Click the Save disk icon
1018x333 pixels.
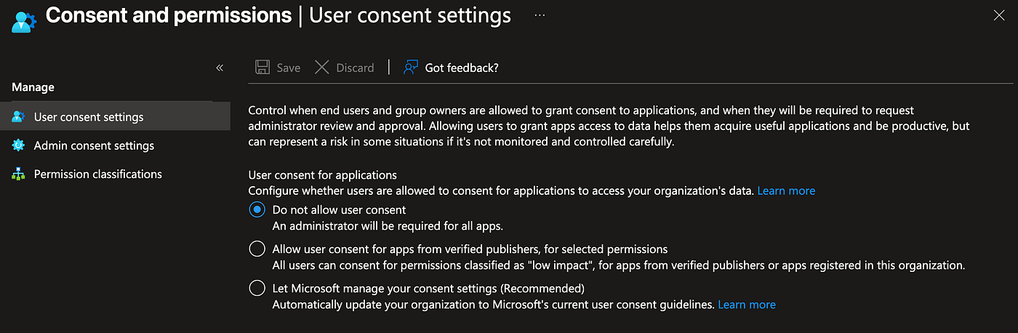pyautogui.click(x=262, y=68)
